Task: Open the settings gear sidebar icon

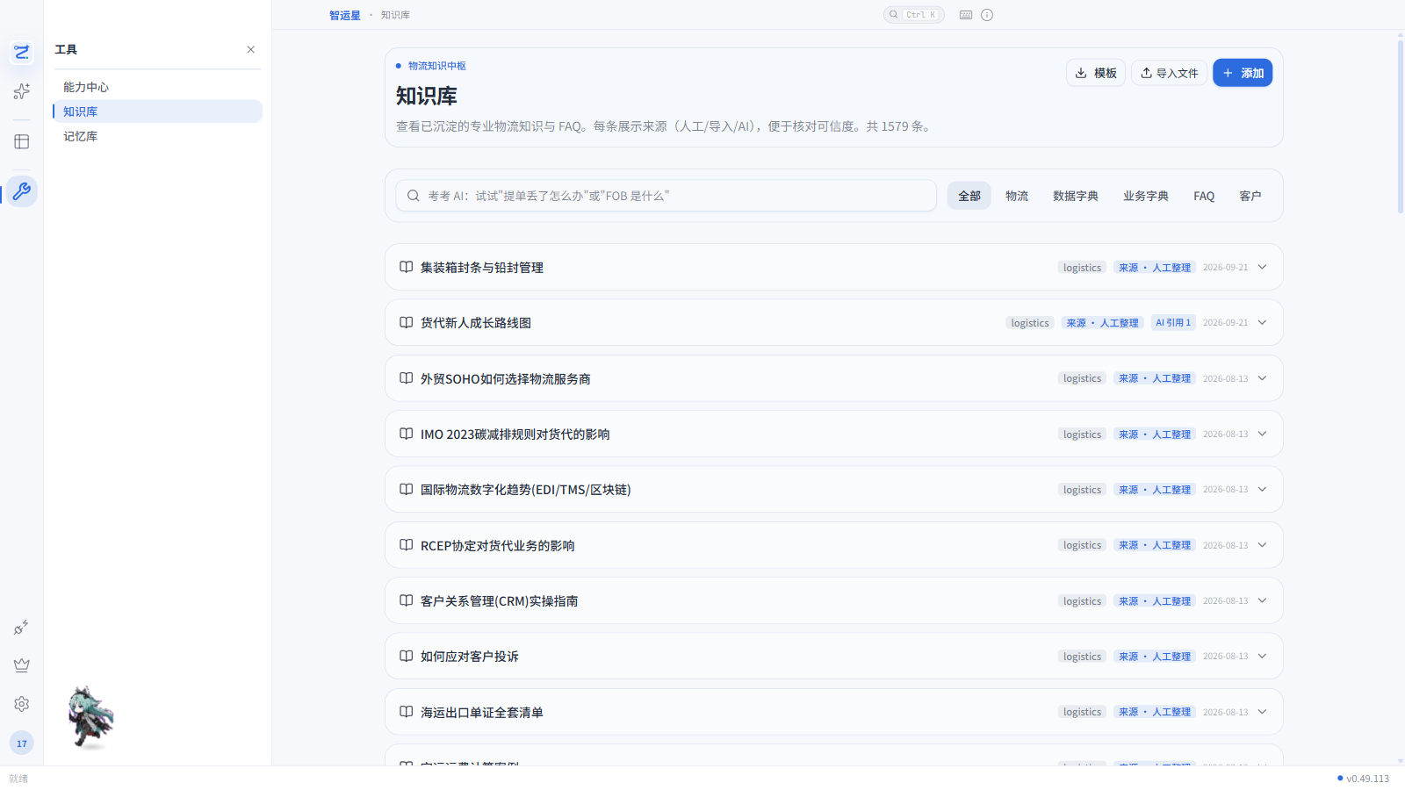Action: click(22, 704)
